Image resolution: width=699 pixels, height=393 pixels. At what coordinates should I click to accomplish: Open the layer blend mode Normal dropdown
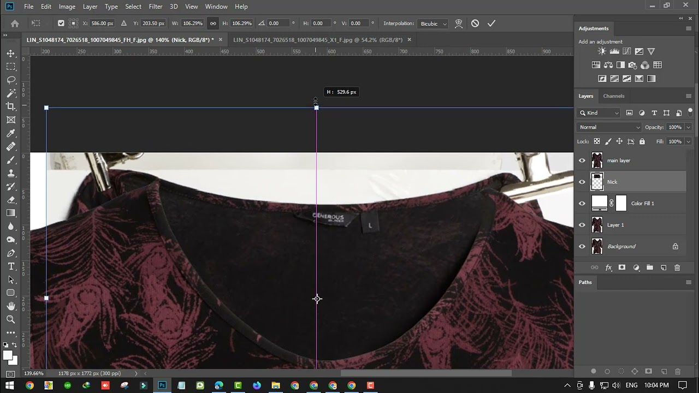coord(609,127)
